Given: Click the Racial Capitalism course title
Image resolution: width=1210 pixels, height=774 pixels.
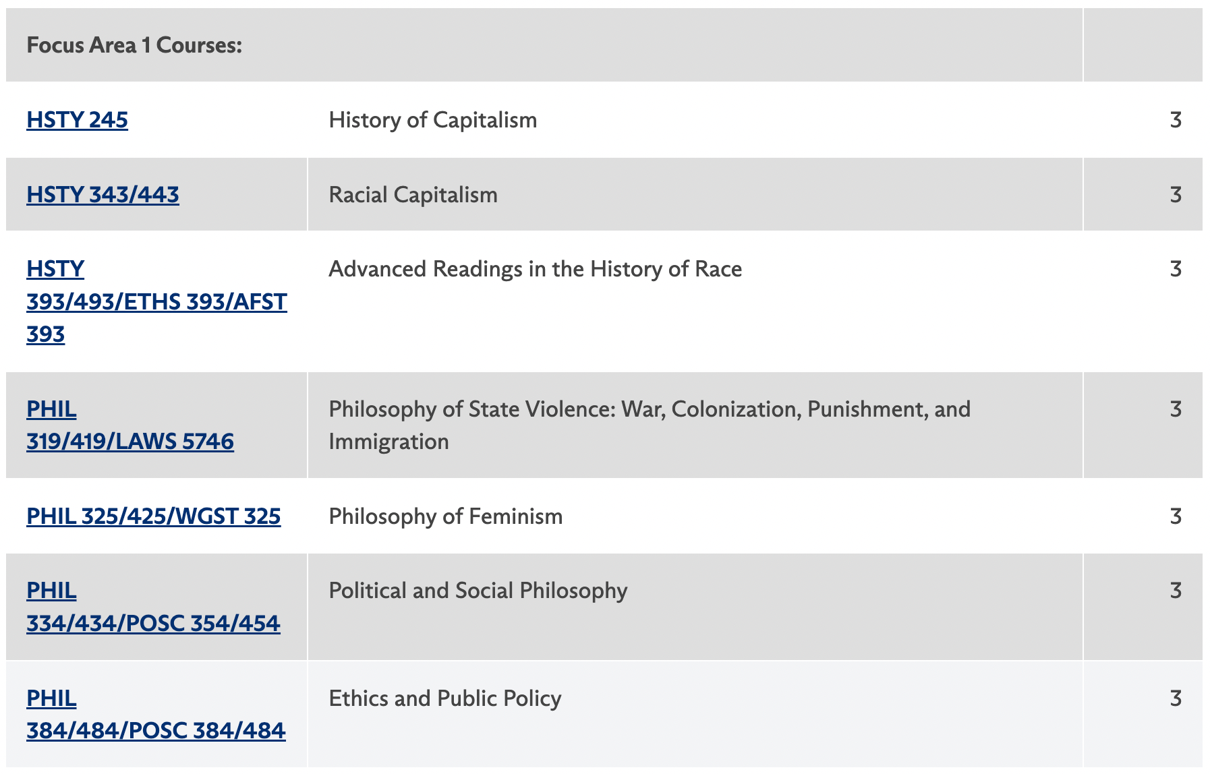Looking at the screenshot, I should 413,195.
